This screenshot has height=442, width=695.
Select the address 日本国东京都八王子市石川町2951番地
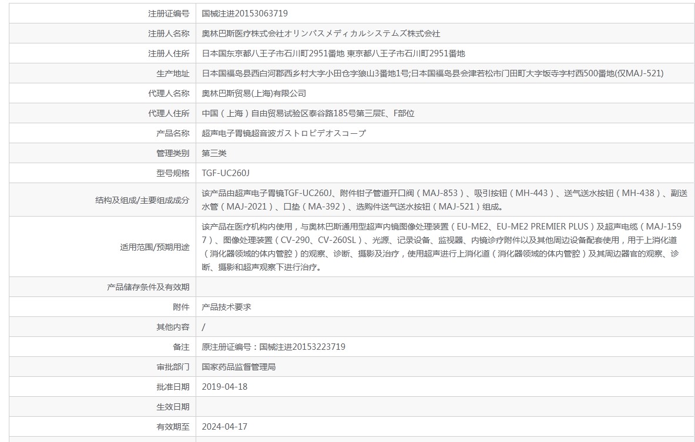click(273, 53)
